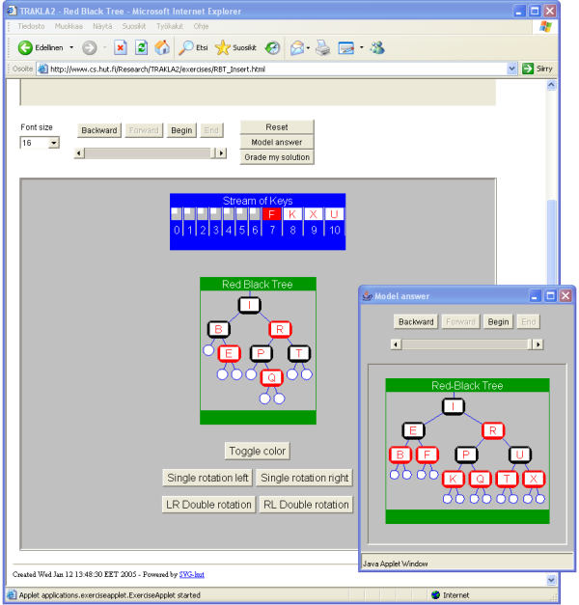Click Begin in Model answer window
The height and width of the screenshot is (605, 579).
[x=498, y=321]
